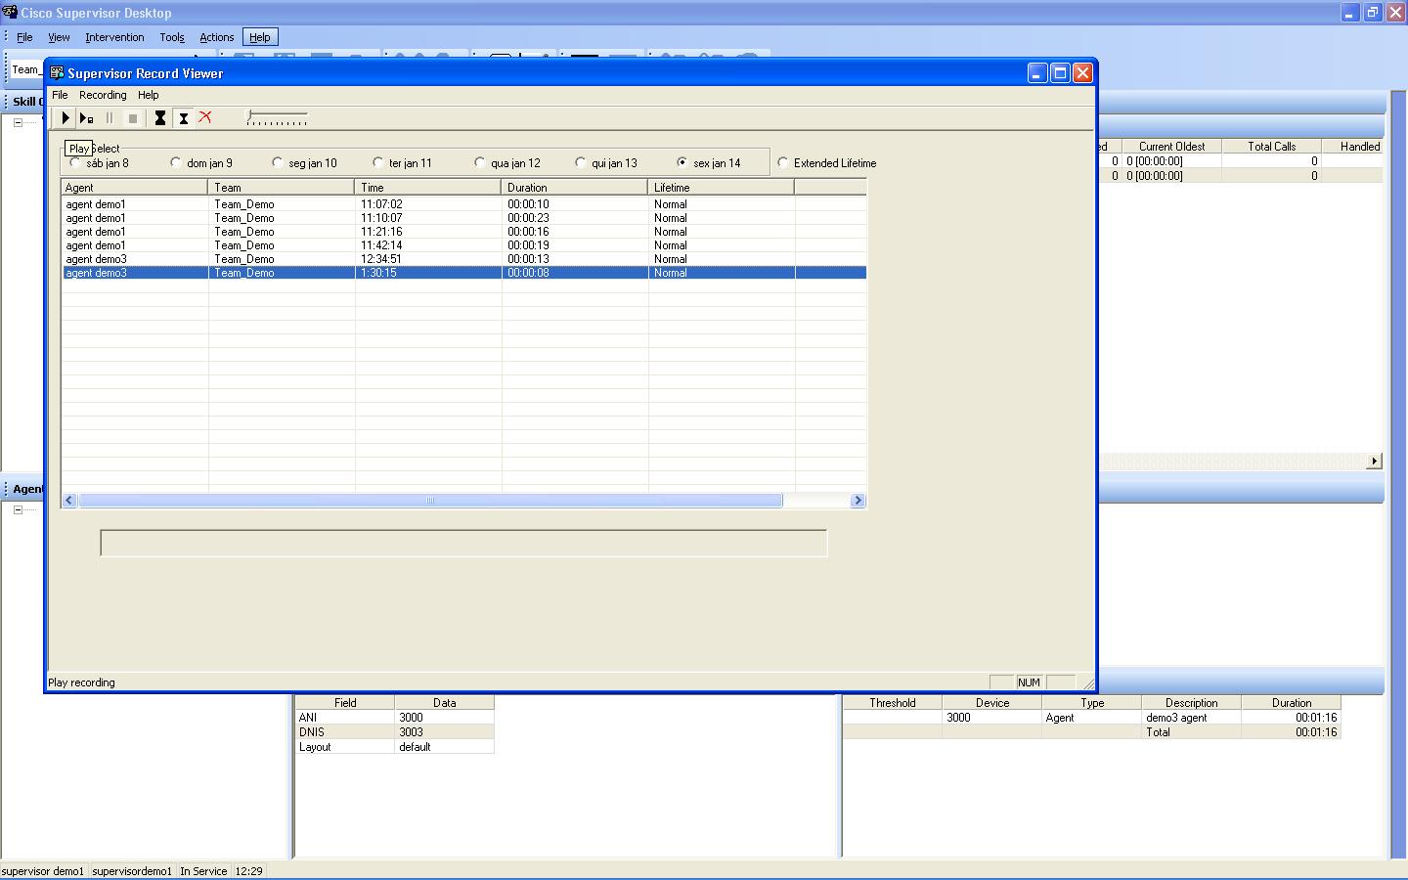The height and width of the screenshot is (880, 1408).
Task: Select the recording at 11:10:07
Action: (x=464, y=218)
